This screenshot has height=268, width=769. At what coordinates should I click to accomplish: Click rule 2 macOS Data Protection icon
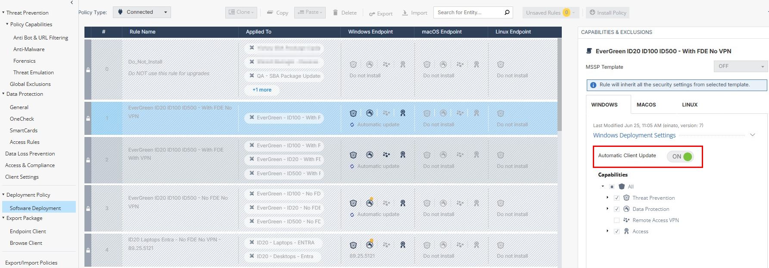(443, 155)
